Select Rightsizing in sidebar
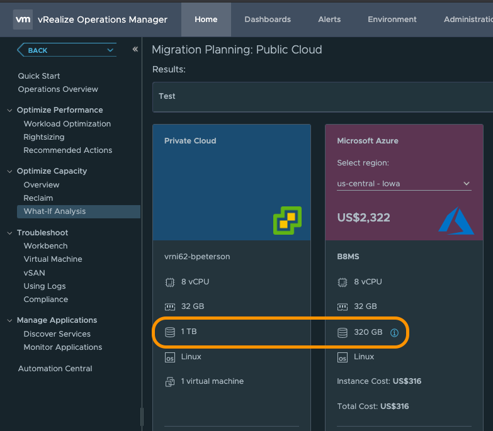 click(44, 137)
